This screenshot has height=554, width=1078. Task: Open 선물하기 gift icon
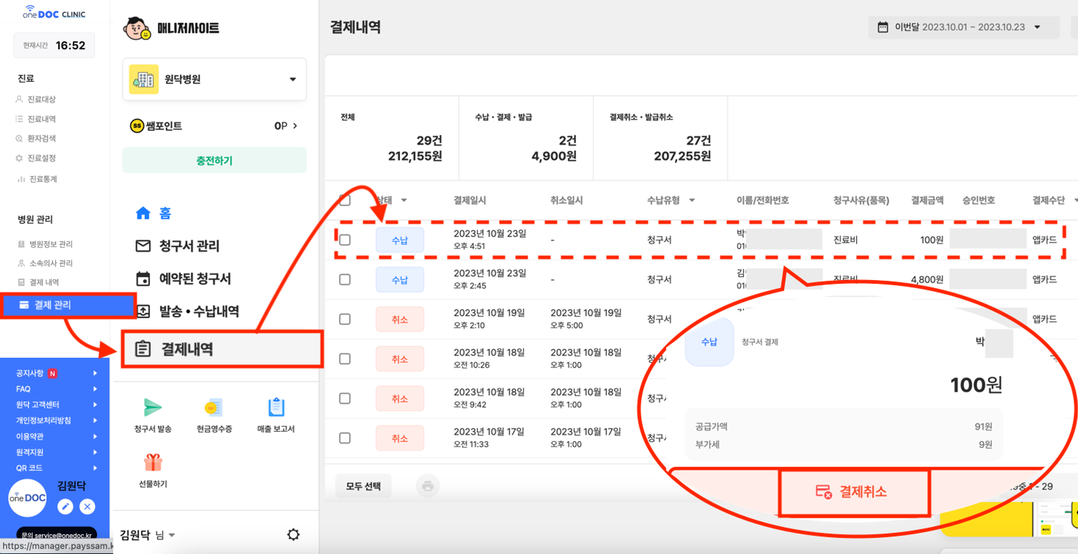click(153, 462)
